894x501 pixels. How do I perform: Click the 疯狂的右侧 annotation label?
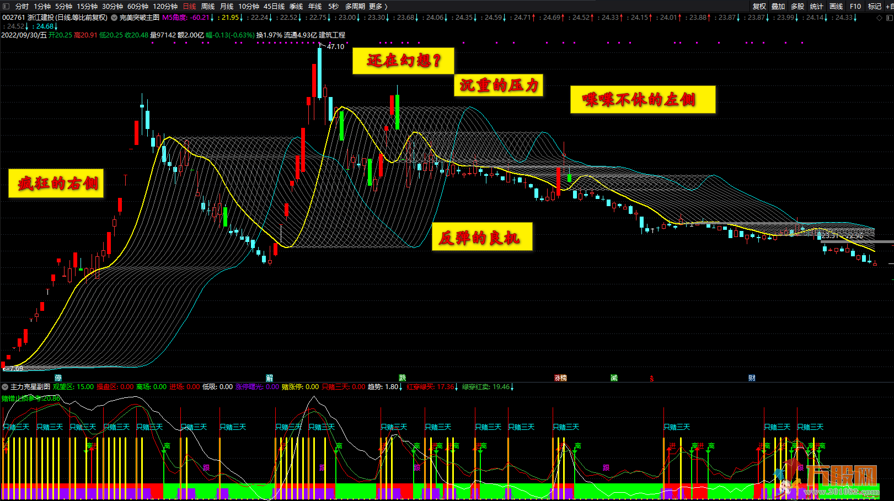56,184
